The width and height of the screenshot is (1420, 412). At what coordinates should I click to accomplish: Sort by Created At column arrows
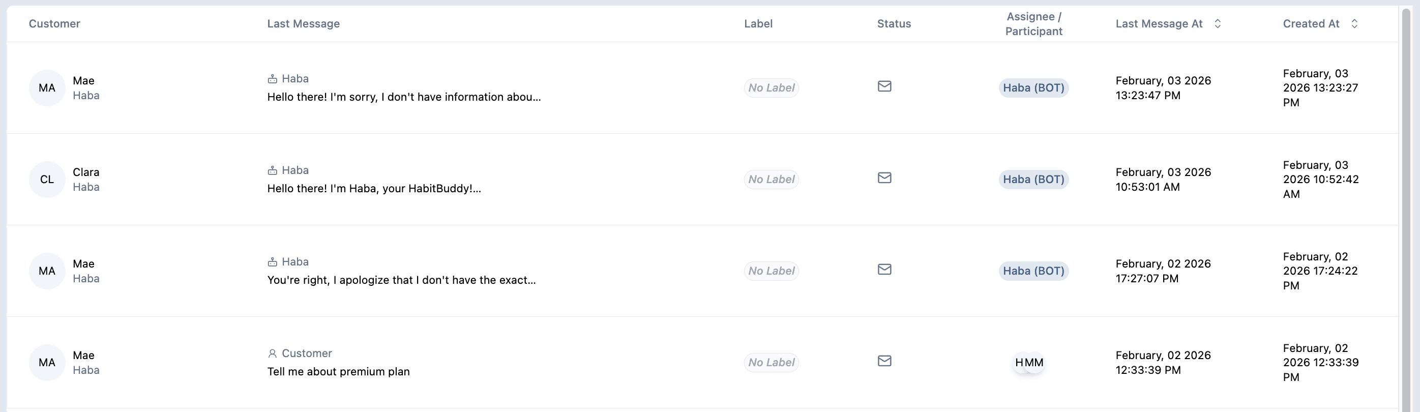[x=1354, y=24]
